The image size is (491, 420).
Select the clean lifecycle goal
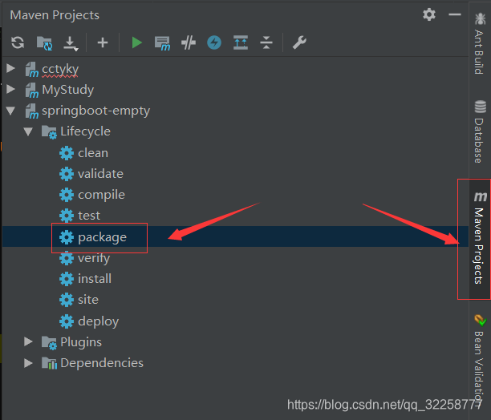93,153
